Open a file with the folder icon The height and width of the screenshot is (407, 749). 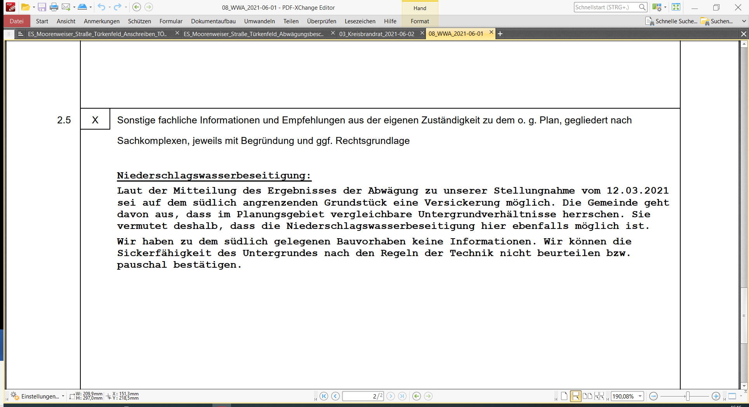25,7
